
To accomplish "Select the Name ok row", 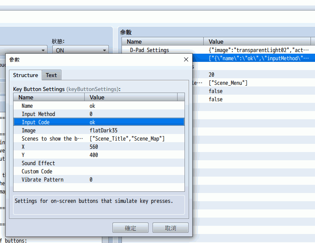I will tap(99, 106).
